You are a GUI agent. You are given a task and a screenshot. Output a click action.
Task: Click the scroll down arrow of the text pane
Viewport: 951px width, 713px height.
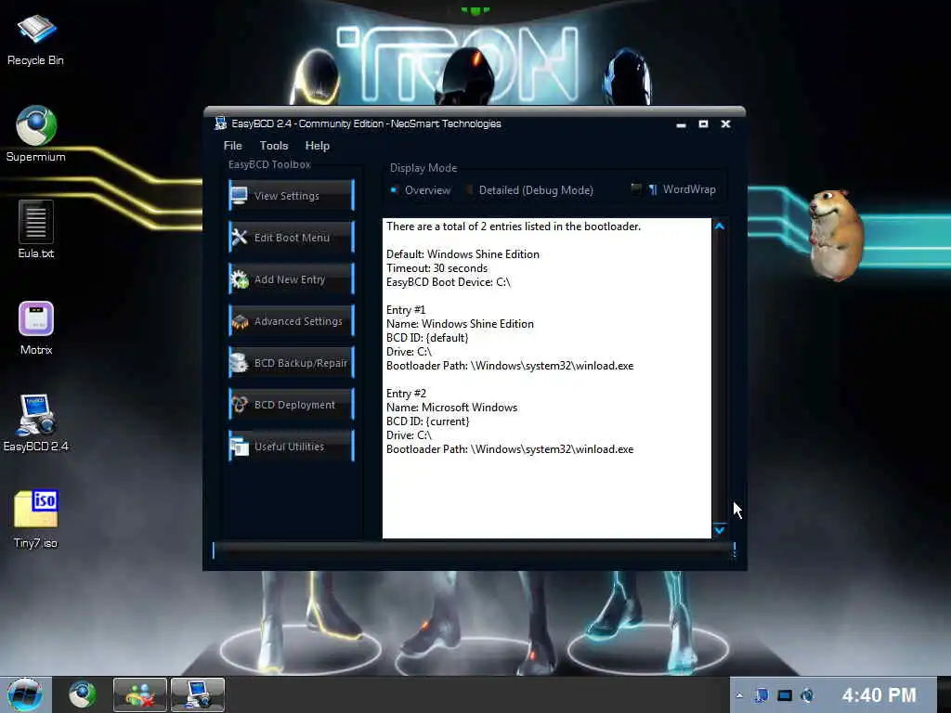click(x=720, y=530)
